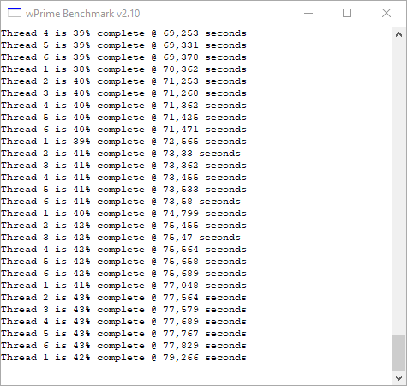The image size is (407, 386).
Task: Click the Thread 5 is 42% complete line
Action: (123, 262)
